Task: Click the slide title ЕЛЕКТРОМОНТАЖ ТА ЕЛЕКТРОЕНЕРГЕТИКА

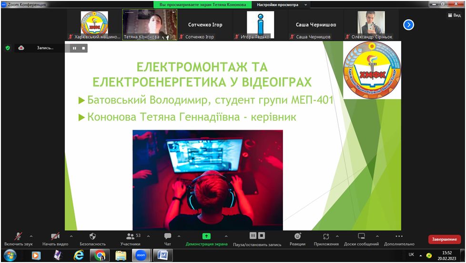Action: tap(202, 75)
